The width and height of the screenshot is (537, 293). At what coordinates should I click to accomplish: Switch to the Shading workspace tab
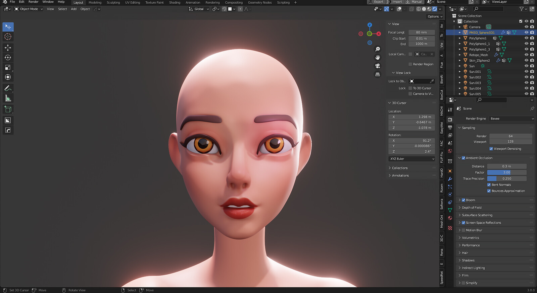pyautogui.click(x=175, y=3)
